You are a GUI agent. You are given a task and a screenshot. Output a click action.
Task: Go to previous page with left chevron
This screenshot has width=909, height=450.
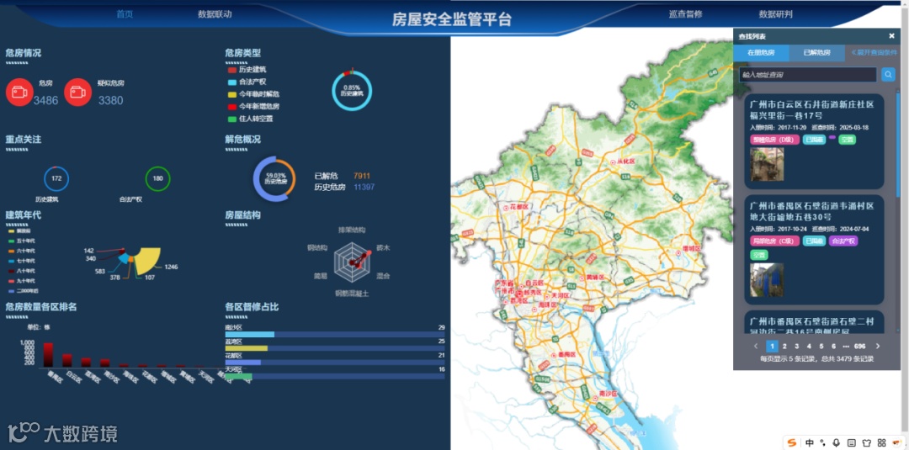pyautogui.click(x=755, y=346)
